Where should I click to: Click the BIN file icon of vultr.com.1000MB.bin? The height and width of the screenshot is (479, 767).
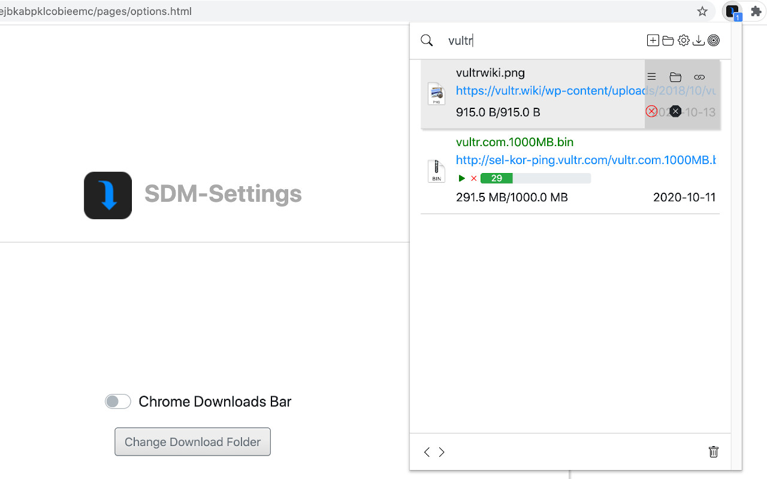point(436,171)
